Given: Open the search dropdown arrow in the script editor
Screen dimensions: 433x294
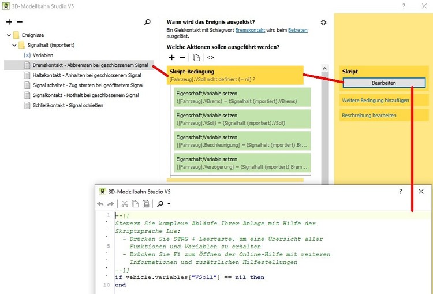Looking at the screenshot, I should (169, 204).
